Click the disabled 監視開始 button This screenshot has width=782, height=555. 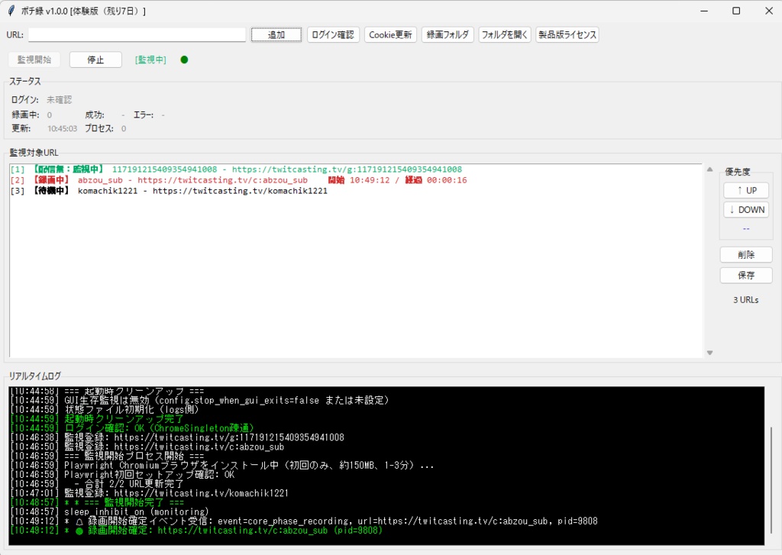34,60
